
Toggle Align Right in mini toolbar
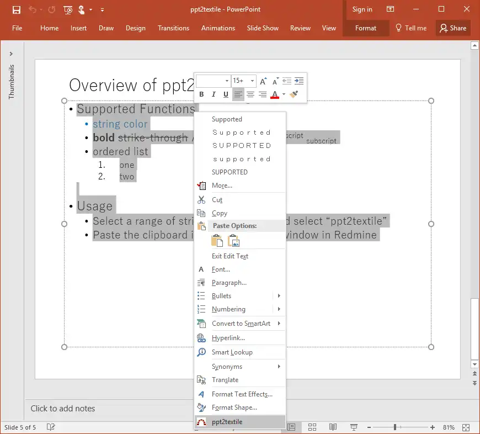click(263, 94)
